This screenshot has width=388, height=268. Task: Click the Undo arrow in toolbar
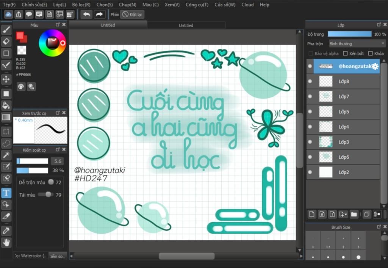[86, 14]
